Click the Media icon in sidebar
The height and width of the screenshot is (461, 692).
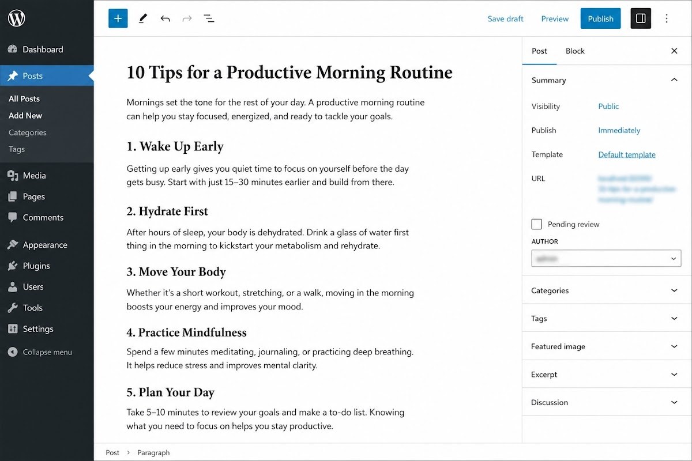[13, 176]
